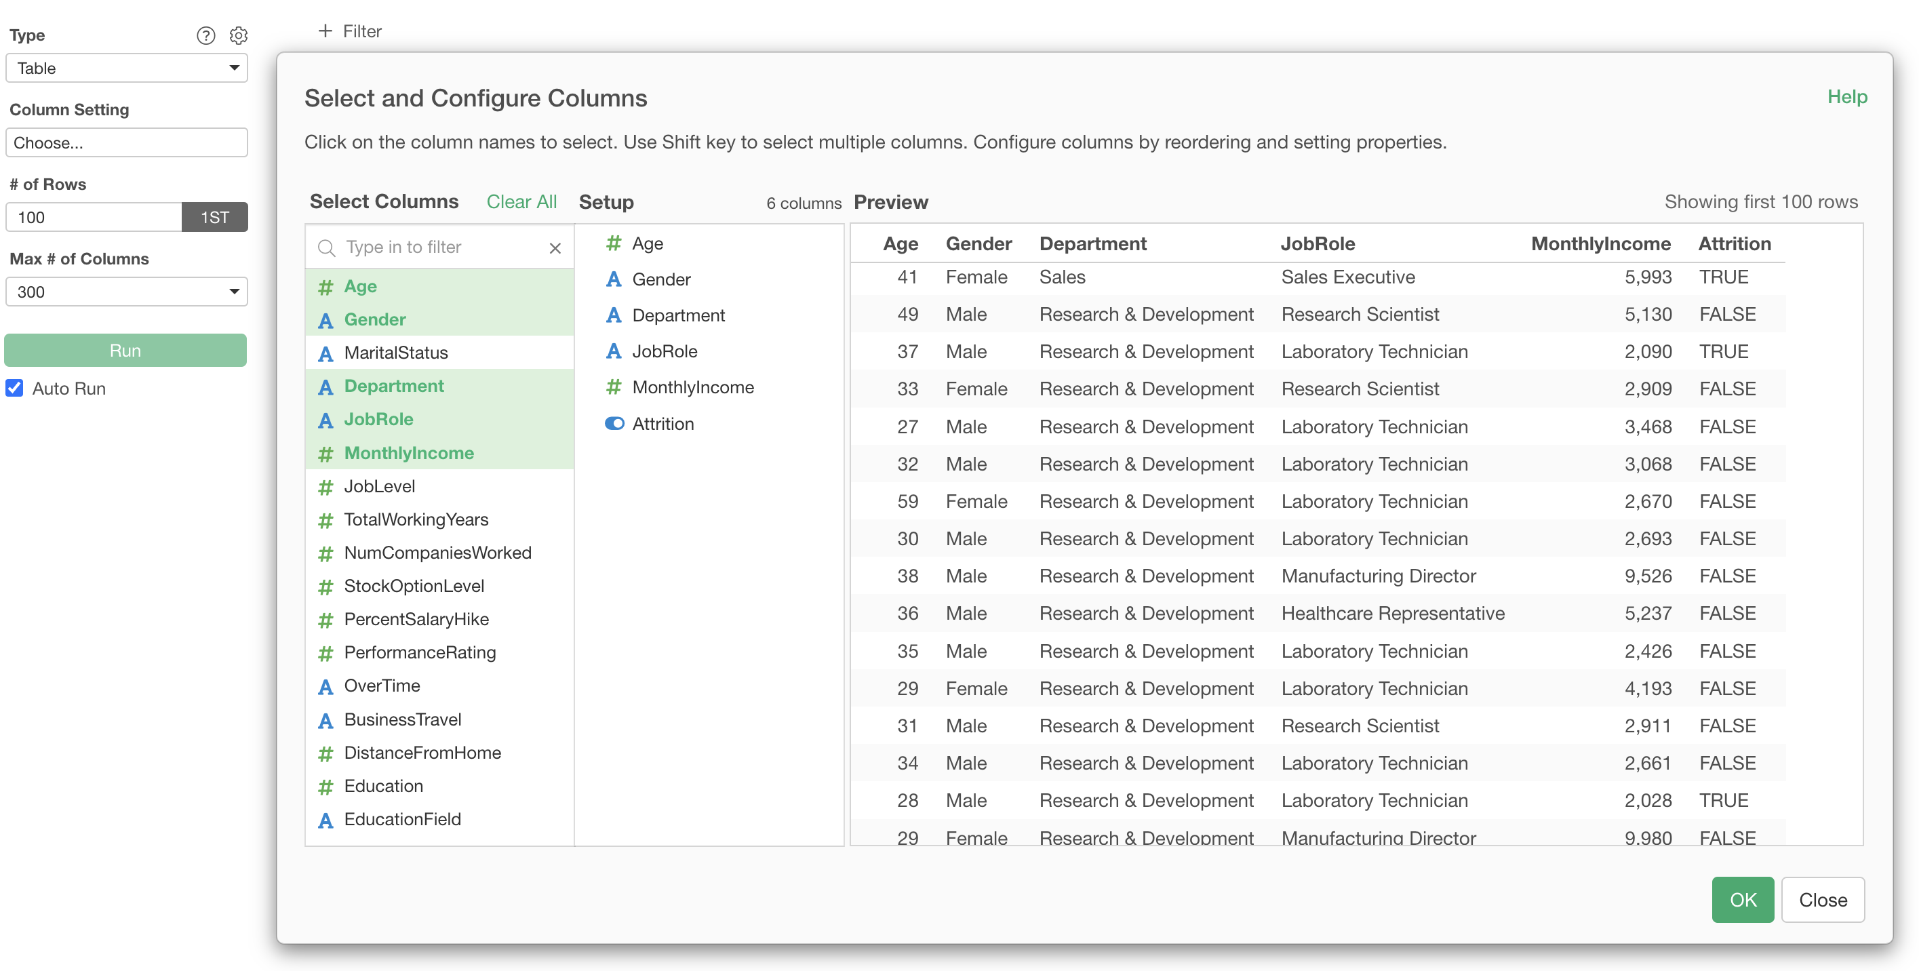Open the Column Setting Choose selector
The height and width of the screenshot is (971, 1919).
click(x=127, y=142)
